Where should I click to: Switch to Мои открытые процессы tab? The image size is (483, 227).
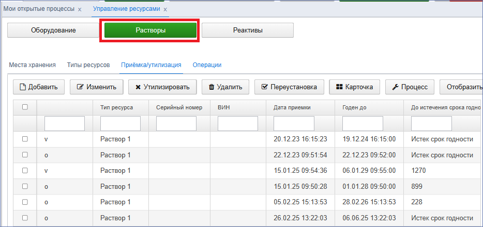click(39, 9)
